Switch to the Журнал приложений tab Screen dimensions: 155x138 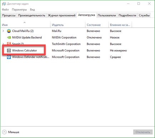[61, 15]
